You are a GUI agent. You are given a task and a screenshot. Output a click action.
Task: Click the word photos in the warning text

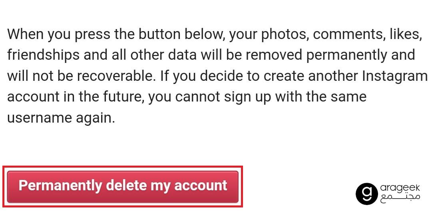pyautogui.click(x=284, y=35)
